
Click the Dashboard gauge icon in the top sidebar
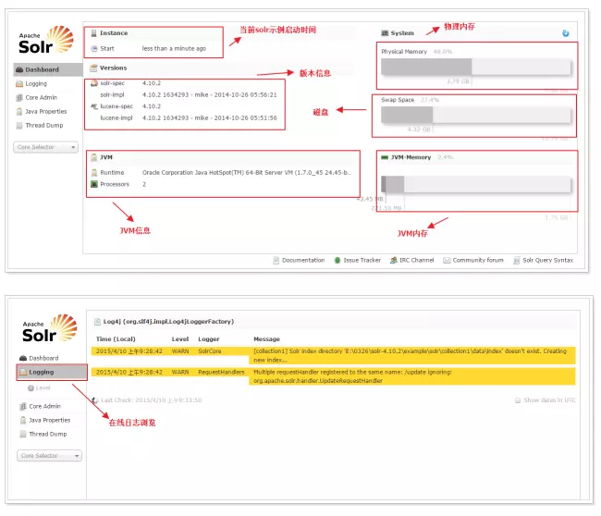(19, 69)
